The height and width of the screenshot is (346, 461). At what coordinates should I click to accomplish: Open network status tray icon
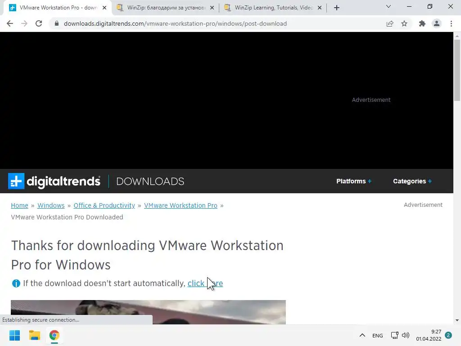[394, 335]
